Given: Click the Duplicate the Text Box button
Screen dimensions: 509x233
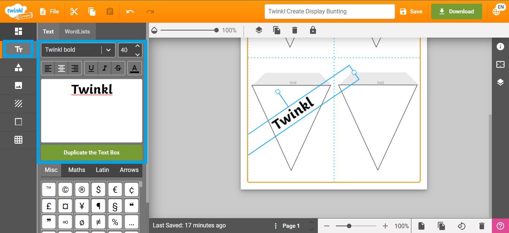Looking at the screenshot, I should tap(92, 153).
